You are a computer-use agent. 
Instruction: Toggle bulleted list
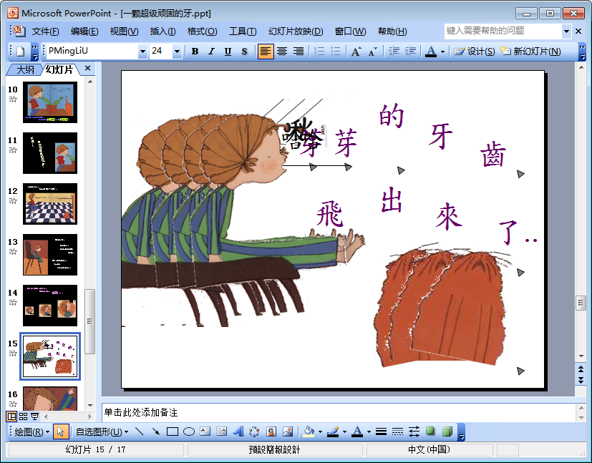coord(336,52)
